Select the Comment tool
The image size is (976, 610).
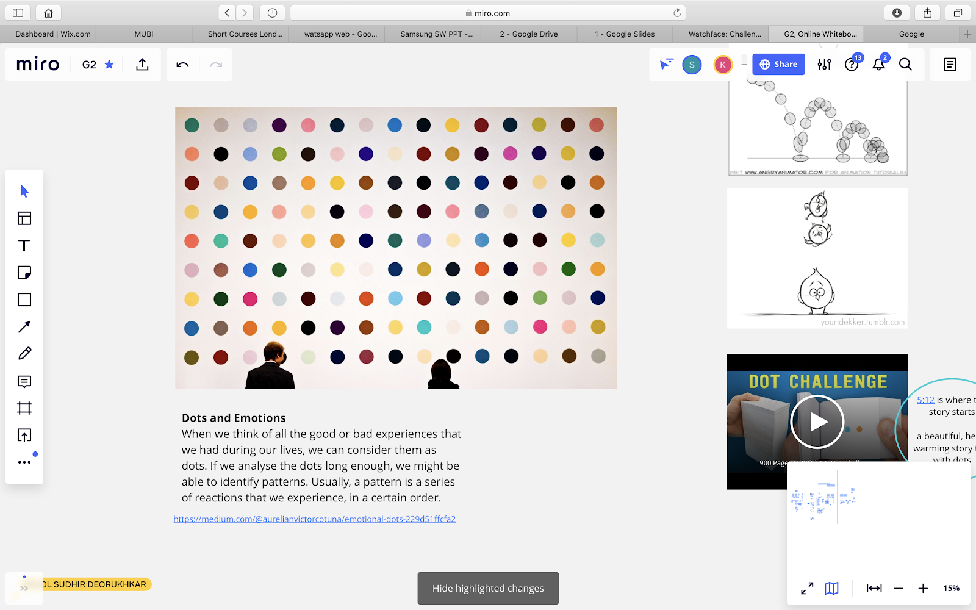[x=24, y=381]
